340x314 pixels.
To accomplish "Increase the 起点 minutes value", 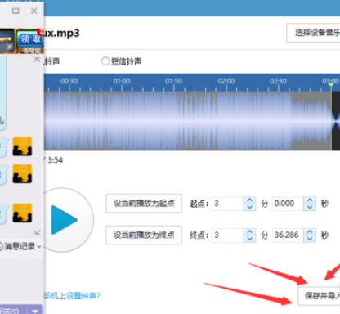I will pos(249,200).
